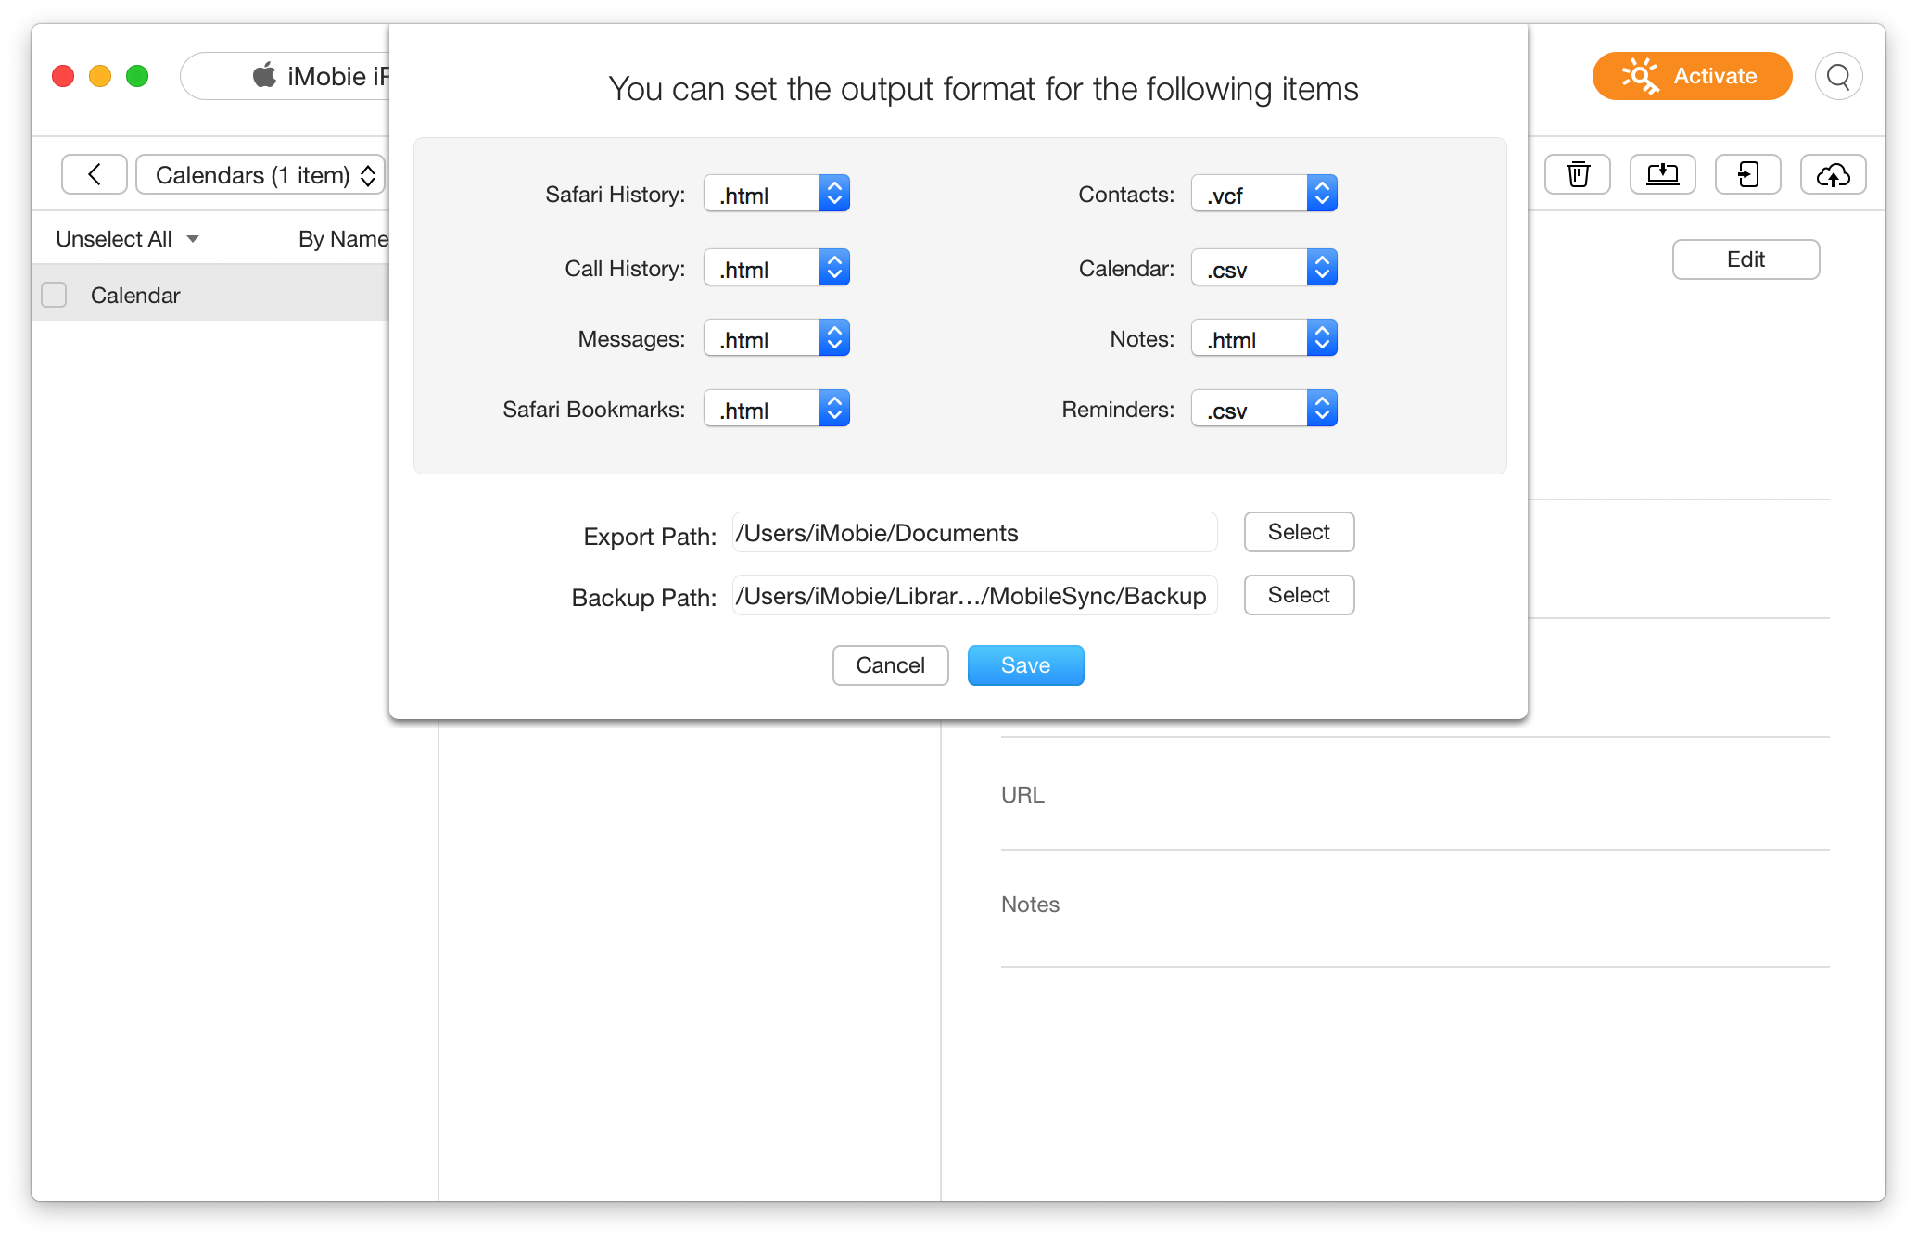Click the trash delete icon
Viewport: 1917px width, 1240px height.
coord(1578,174)
